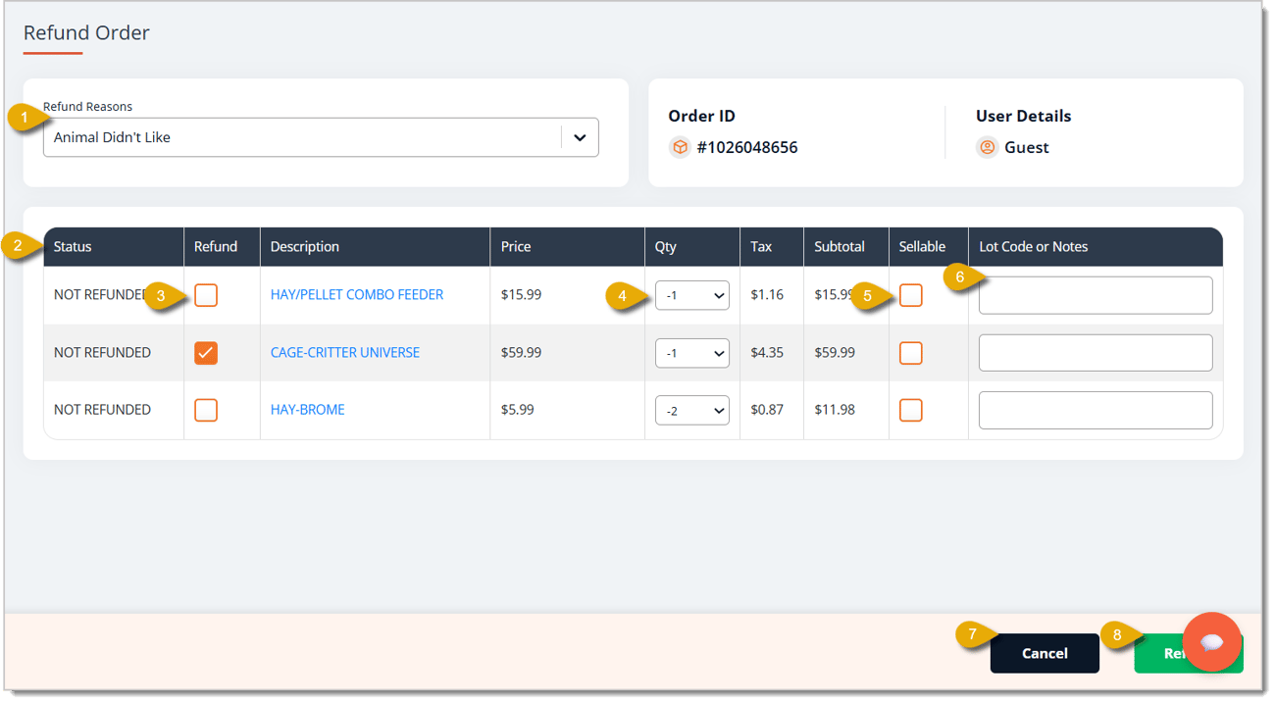Focus notes field for HAY-BROME
1275x703 pixels.
click(x=1096, y=410)
